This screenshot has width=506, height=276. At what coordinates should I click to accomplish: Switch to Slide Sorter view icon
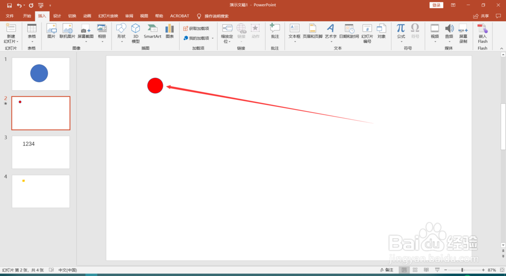pyautogui.click(x=415, y=270)
